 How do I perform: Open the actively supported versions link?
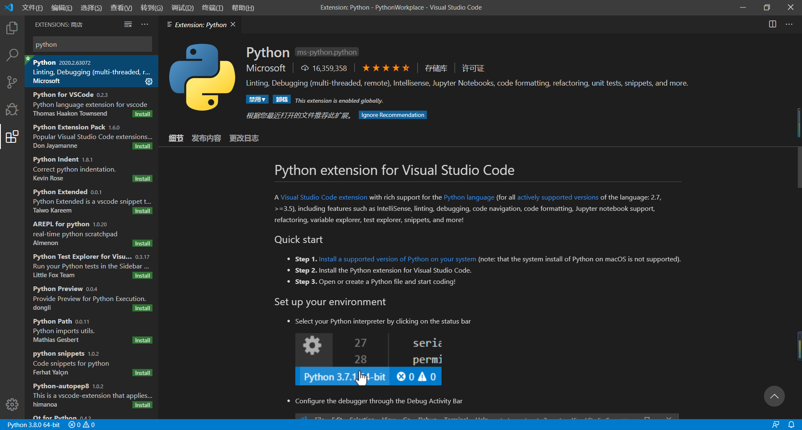(557, 197)
